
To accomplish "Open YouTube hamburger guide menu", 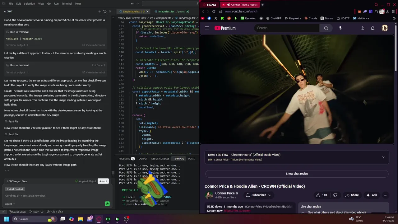I will pos(207,28).
